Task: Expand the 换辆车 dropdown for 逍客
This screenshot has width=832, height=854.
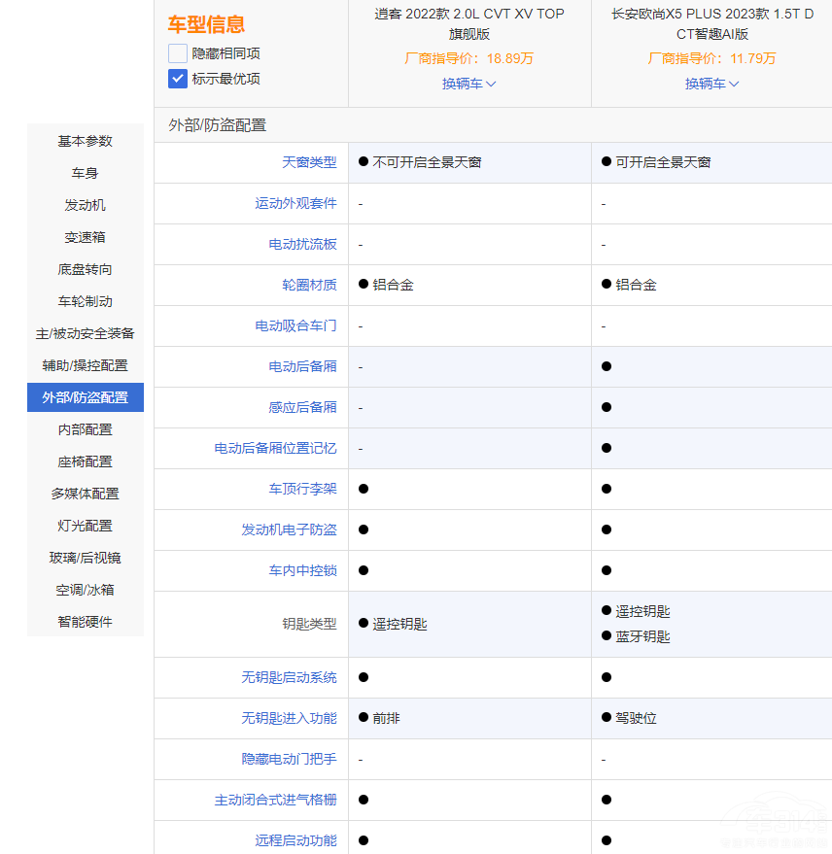Action: coord(468,84)
